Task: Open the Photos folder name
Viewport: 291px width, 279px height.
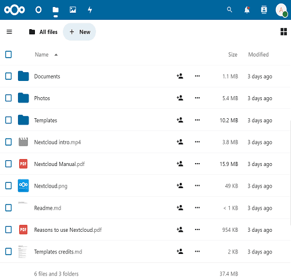Action: pyautogui.click(x=42, y=98)
